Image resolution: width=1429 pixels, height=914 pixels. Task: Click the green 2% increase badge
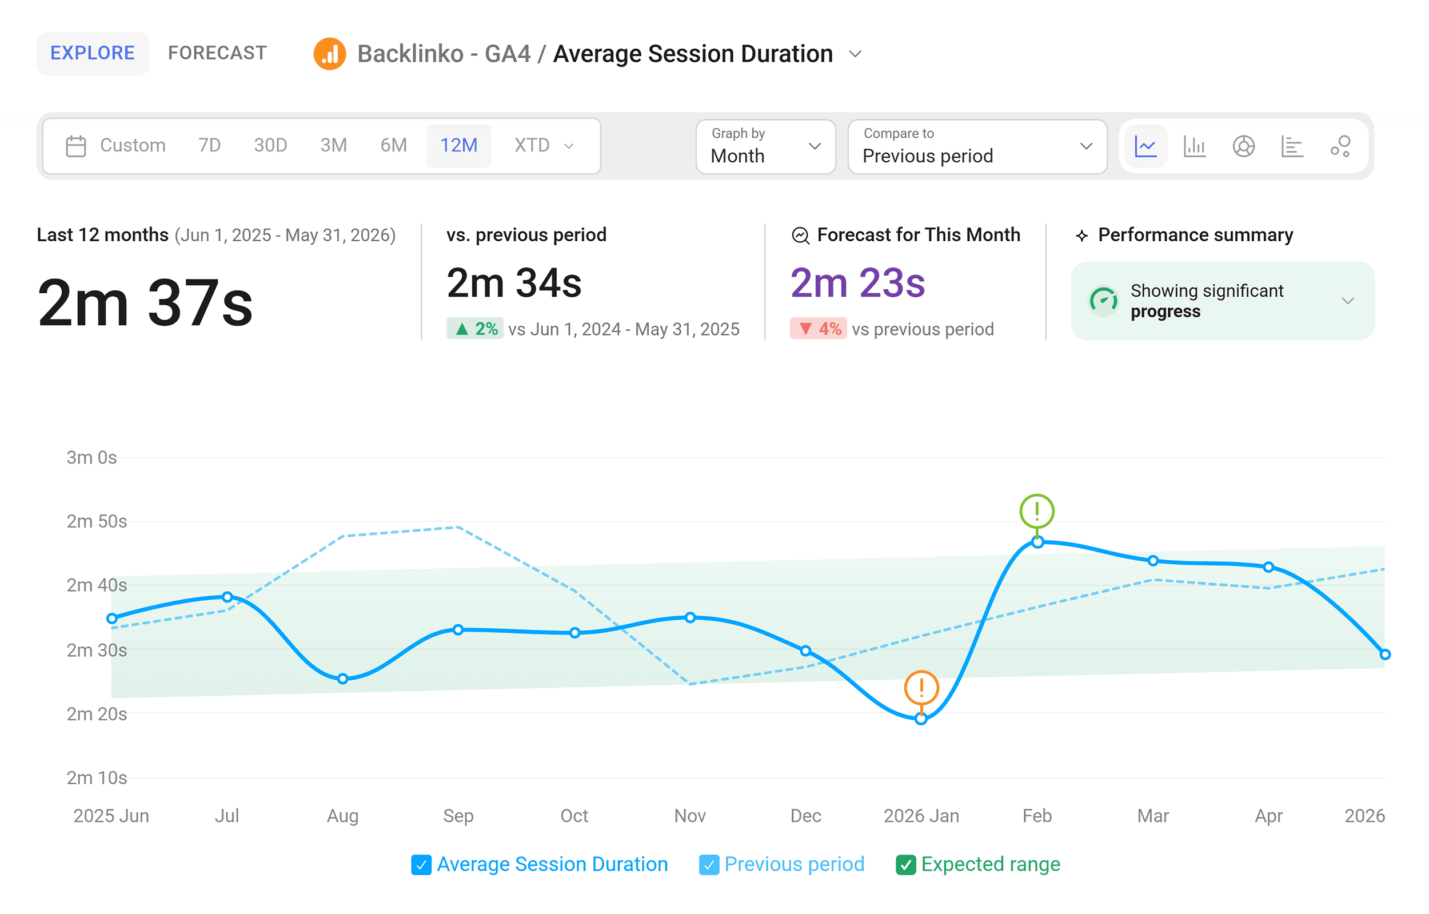[475, 329]
